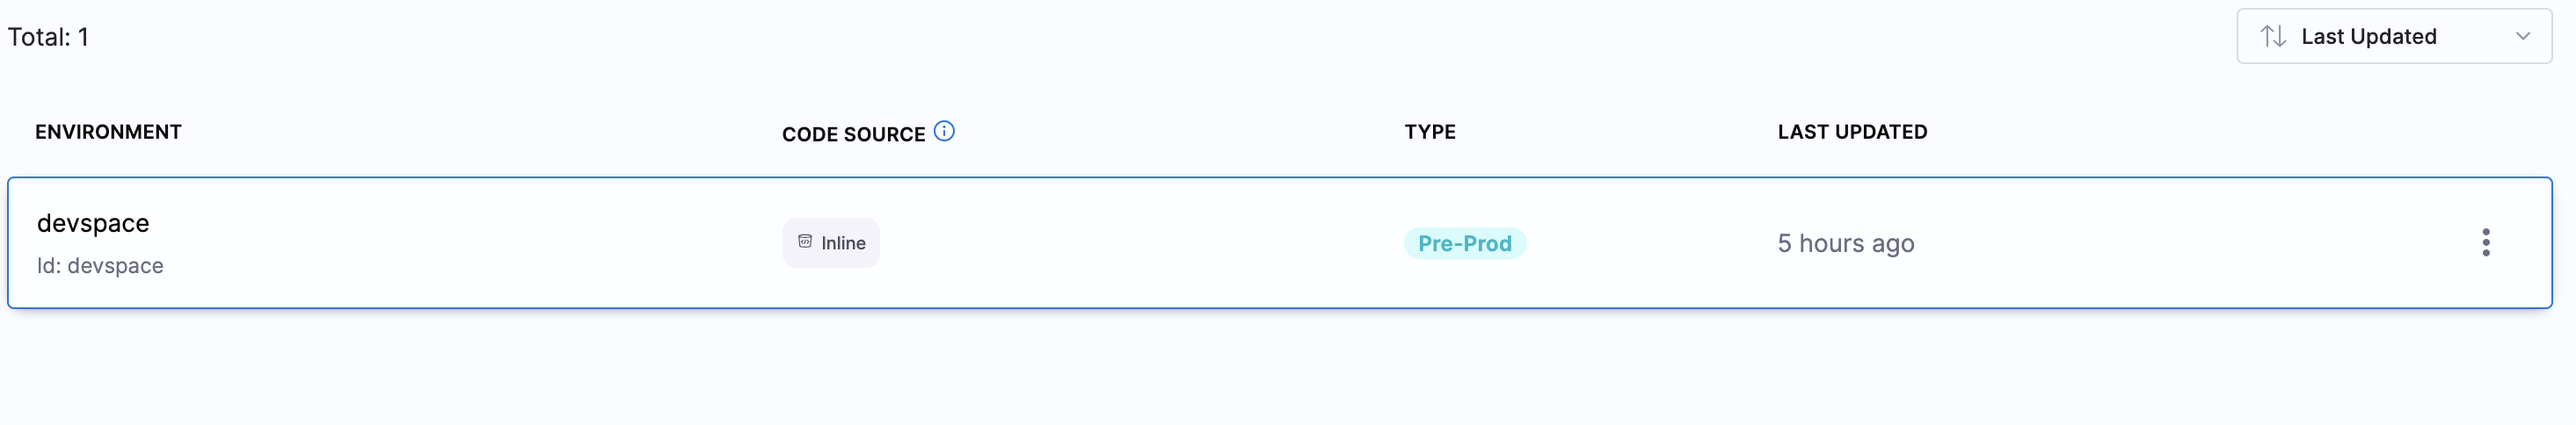Click the Type column header
The width and height of the screenshot is (2576, 425).
[1430, 133]
